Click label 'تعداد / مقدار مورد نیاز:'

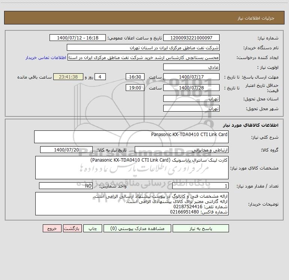pyautogui.click(x=257, y=186)
